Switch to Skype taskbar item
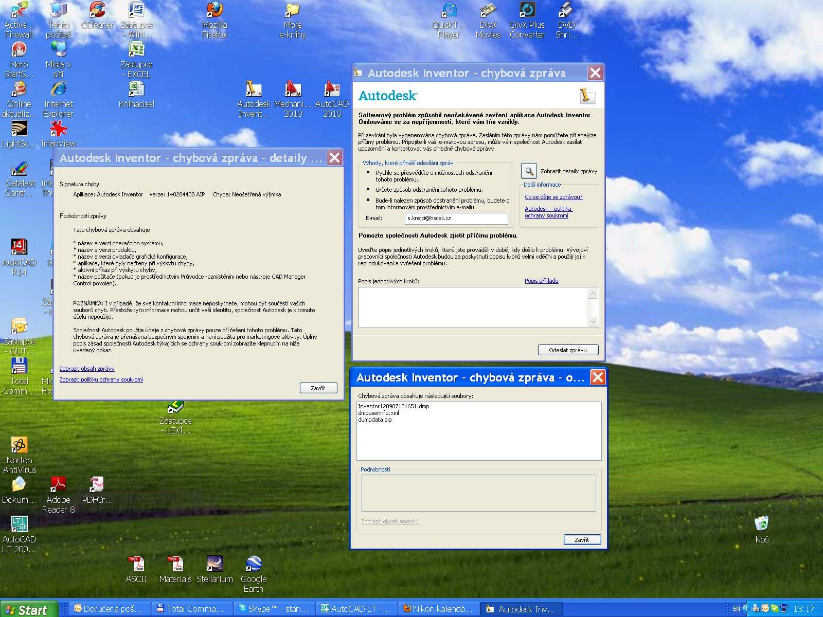 click(x=274, y=609)
